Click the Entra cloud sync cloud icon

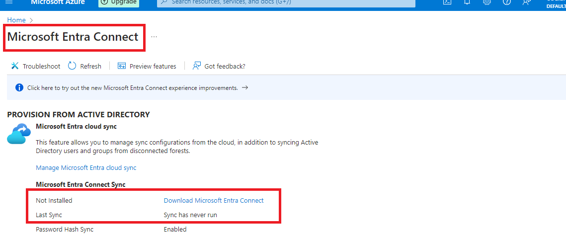coord(19,134)
